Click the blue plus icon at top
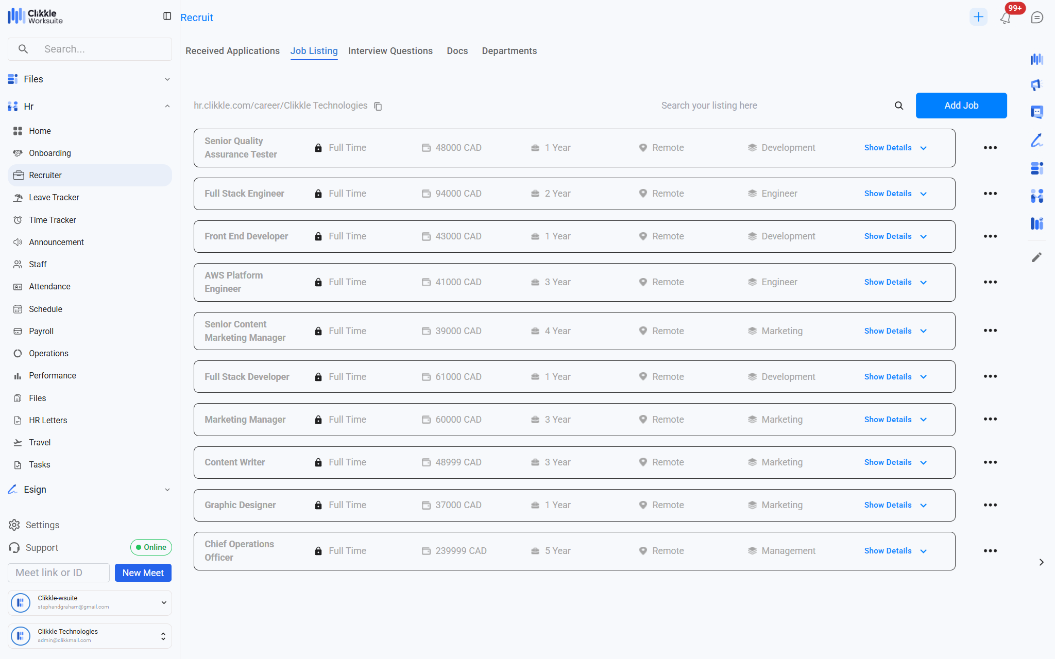Screen dimensions: 1055x659 pos(978,17)
